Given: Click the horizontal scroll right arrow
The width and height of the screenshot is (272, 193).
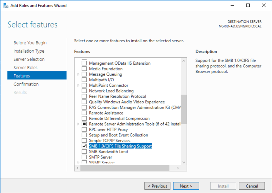Looking at the screenshot, I should (178, 168).
